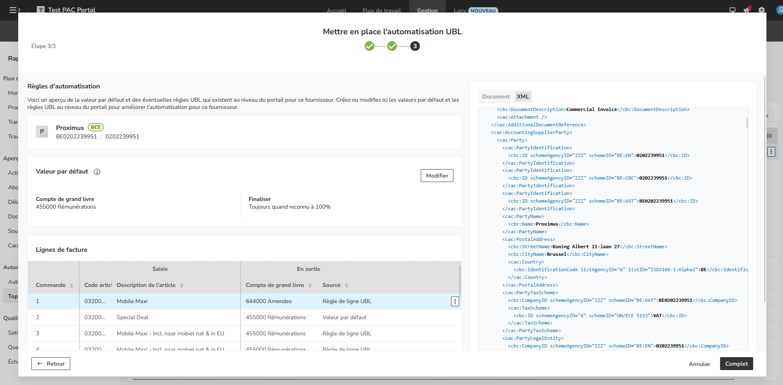Click the left arrow icon on Retour
783x385 pixels.
point(40,364)
